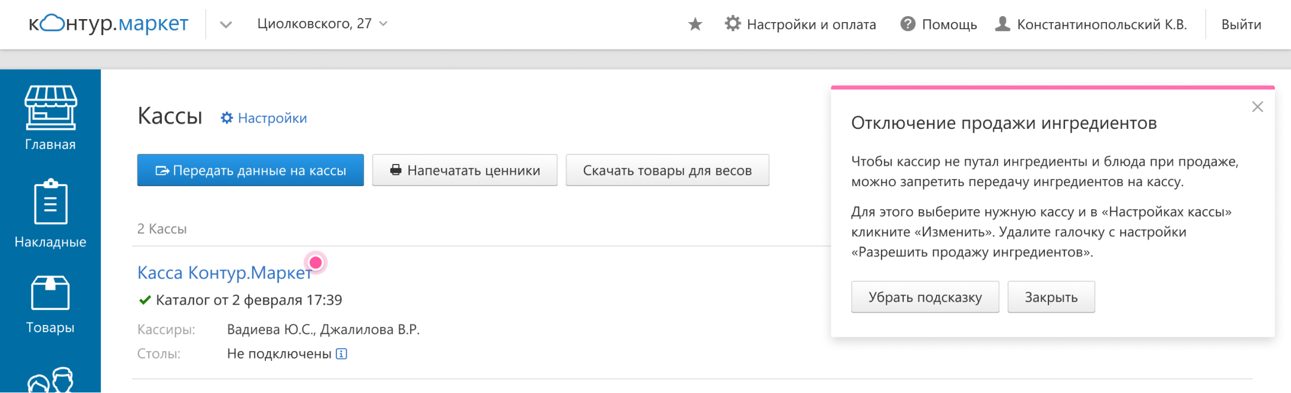Open the Главная storefront icon in sidebar

[x=50, y=108]
